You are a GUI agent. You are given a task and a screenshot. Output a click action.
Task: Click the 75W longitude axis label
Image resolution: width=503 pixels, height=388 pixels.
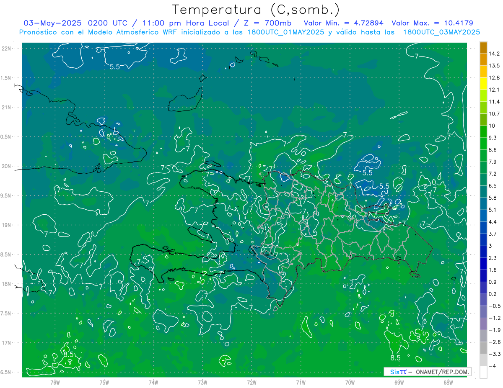point(104,382)
